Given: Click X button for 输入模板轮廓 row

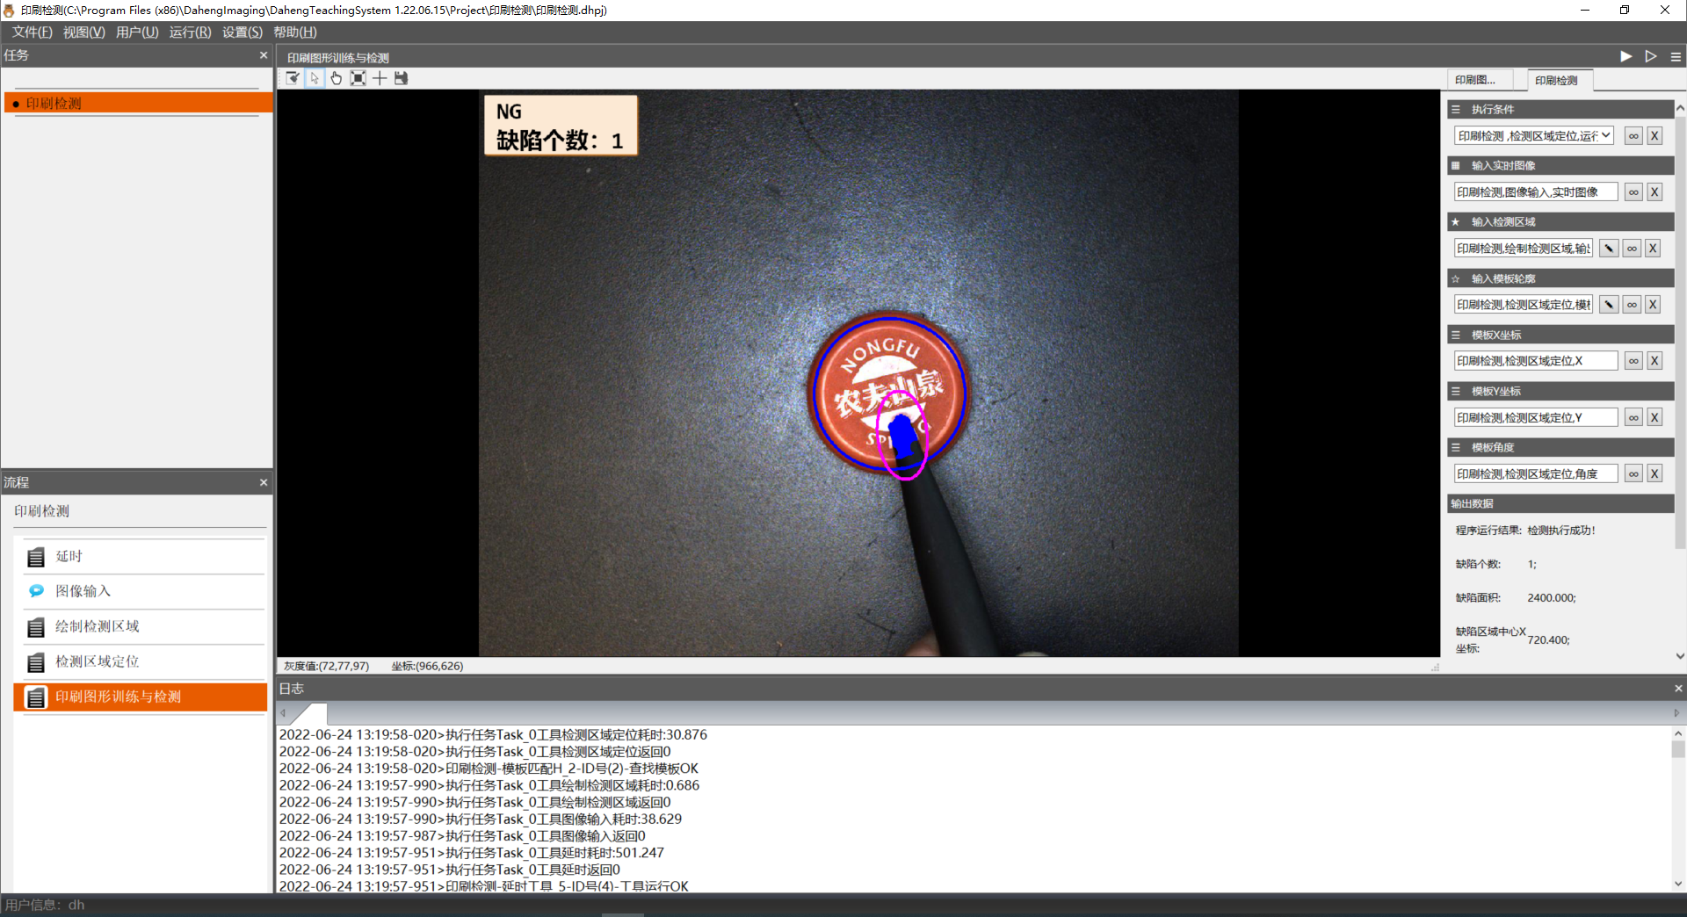Looking at the screenshot, I should 1653,305.
